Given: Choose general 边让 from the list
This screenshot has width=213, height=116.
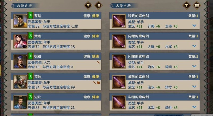Looking at the screenshot, I should 56,102.
